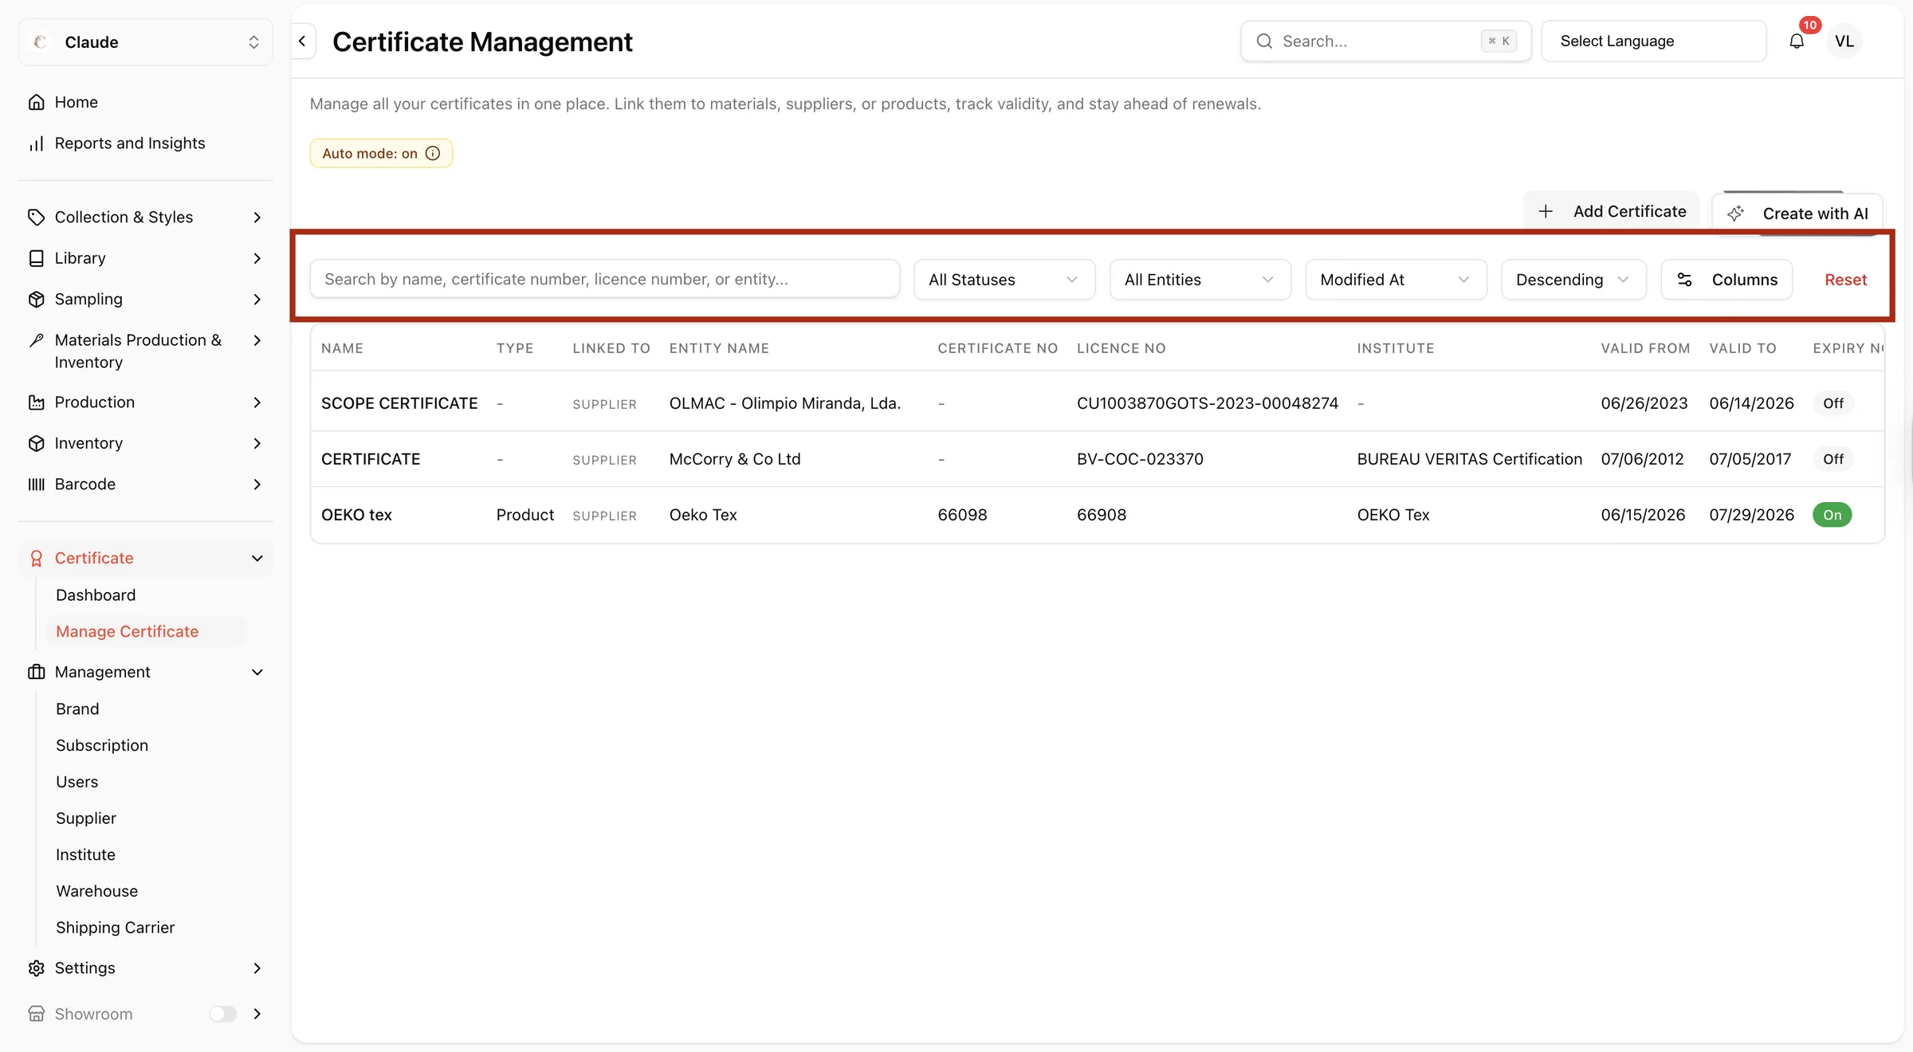Open the Modified At sort dropdown

coord(1396,280)
